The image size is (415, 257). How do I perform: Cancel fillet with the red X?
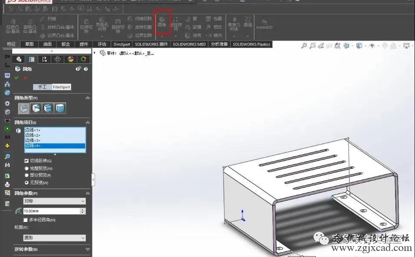point(26,78)
